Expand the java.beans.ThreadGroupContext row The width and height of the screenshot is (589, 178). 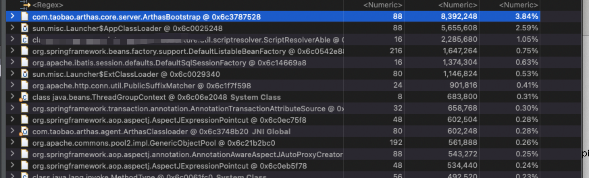(x=12, y=96)
